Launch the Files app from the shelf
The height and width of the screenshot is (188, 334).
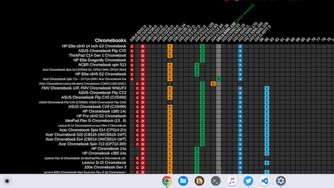pyautogui.click(x=183, y=181)
